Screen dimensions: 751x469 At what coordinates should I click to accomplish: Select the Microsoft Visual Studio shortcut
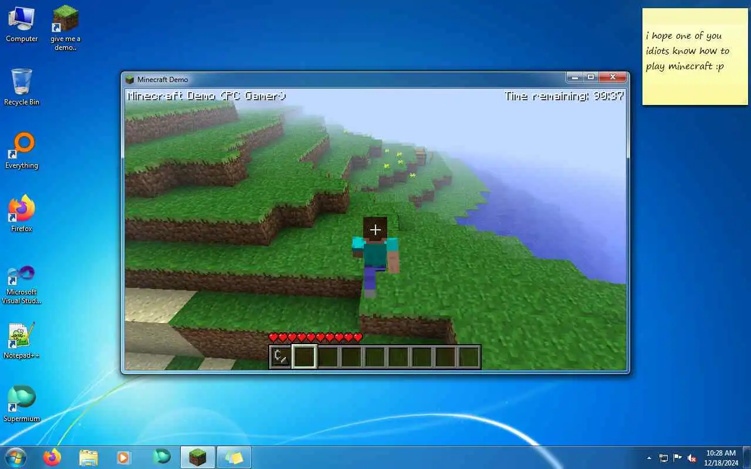pyautogui.click(x=22, y=285)
